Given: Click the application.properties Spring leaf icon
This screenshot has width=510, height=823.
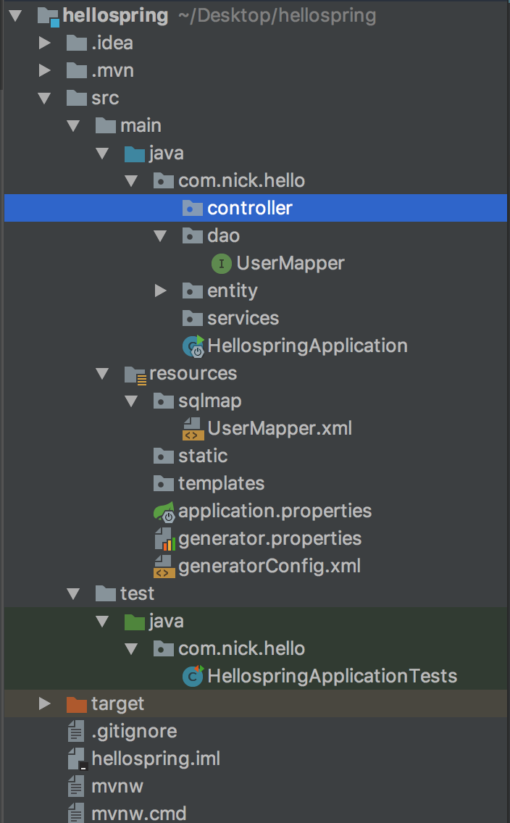Looking at the screenshot, I should tap(164, 511).
